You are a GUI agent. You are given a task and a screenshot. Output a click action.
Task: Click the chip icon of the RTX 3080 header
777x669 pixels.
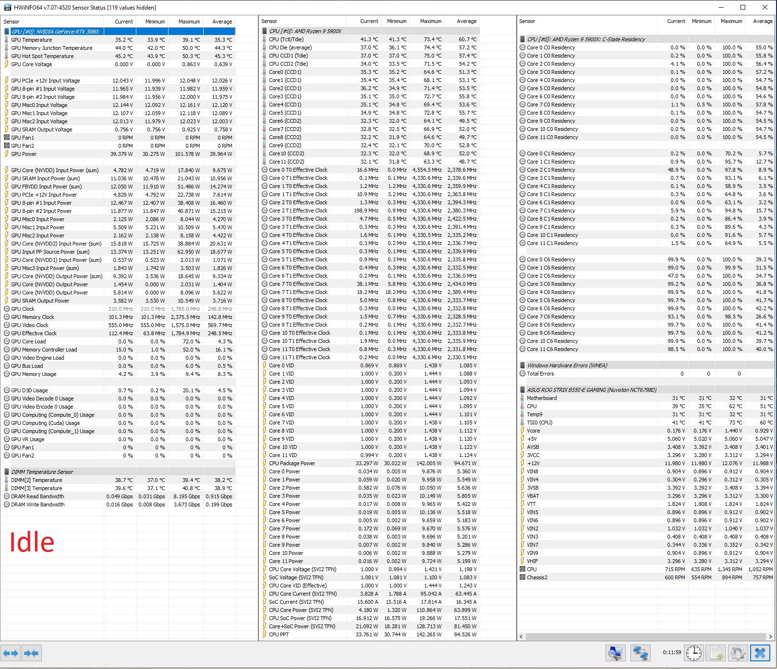pyautogui.click(x=7, y=32)
